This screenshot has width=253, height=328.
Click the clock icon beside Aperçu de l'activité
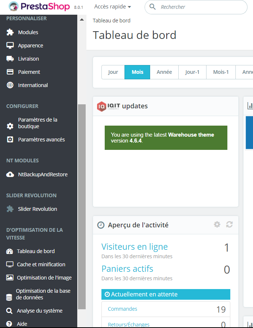pos(101,225)
